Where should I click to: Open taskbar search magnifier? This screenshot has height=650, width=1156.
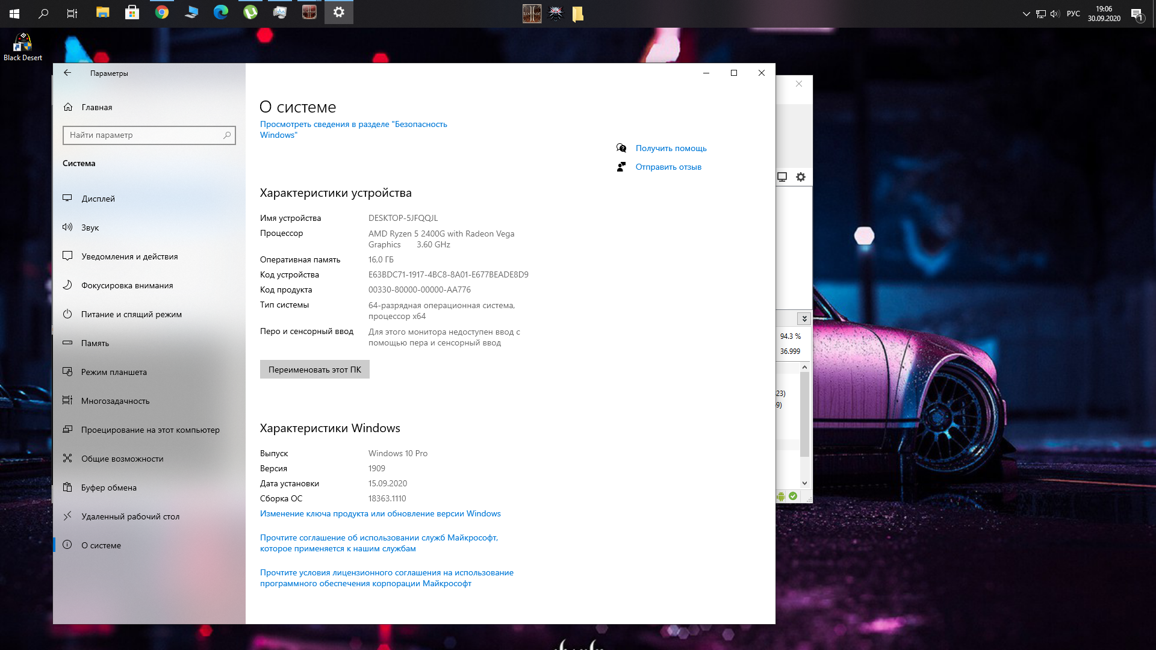(x=43, y=13)
